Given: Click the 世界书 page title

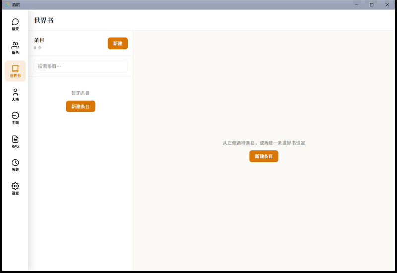Looking at the screenshot, I should tap(44, 20).
